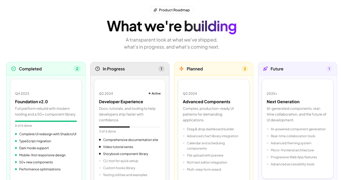Open the Developer Experience card title

click(121, 102)
